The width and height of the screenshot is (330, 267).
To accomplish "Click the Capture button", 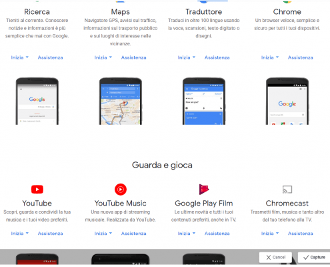I will [x=314, y=258].
